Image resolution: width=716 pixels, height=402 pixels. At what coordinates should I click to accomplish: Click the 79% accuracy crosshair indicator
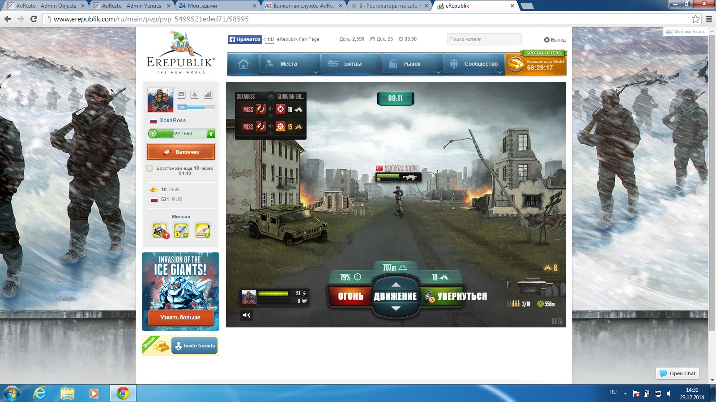click(x=350, y=277)
